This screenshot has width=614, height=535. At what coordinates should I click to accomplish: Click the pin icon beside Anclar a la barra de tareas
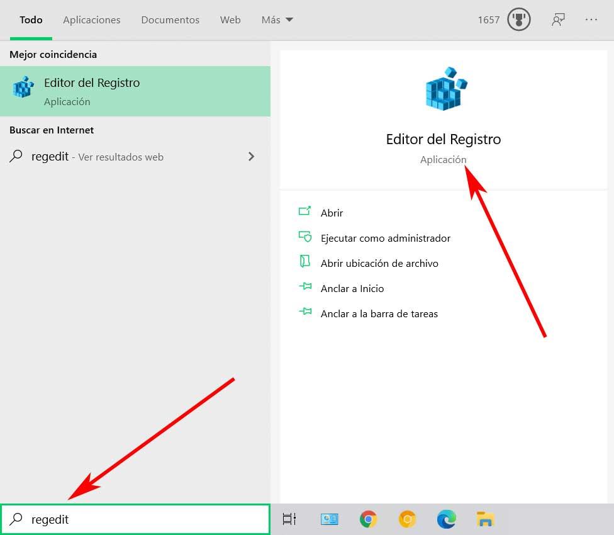[305, 312]
